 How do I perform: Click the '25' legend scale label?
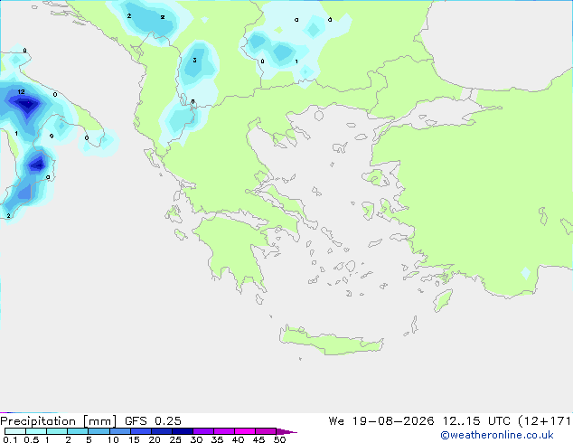click(175, 439)
